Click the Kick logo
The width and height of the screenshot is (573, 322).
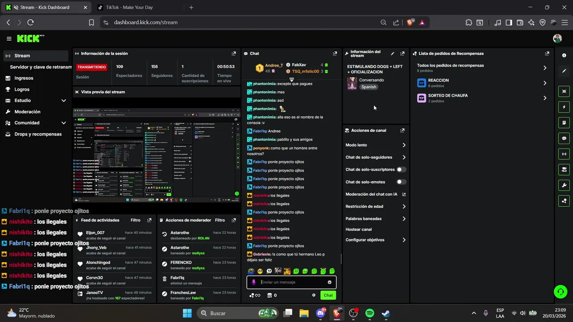point(30,38)
